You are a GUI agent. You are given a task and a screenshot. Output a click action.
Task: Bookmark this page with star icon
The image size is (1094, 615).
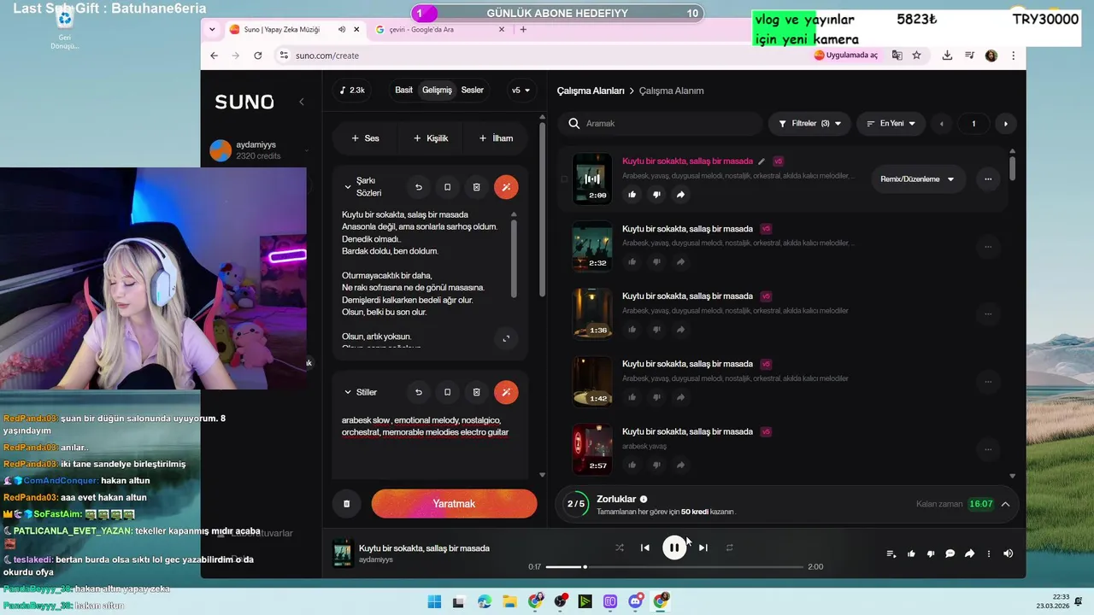[x=916, y=56]
